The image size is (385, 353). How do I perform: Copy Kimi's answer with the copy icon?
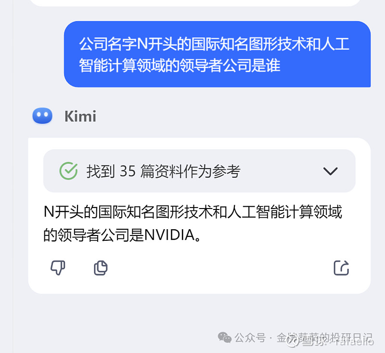point(101,268)
